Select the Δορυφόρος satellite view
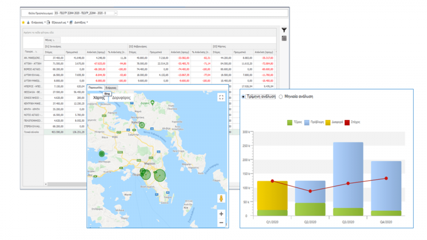This screenshot has width=427, height=240. [121, 98]
